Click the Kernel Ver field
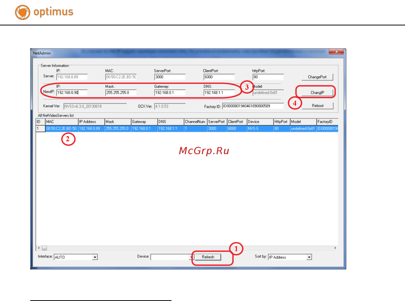 pyautogui.click(x=95, y=106)
